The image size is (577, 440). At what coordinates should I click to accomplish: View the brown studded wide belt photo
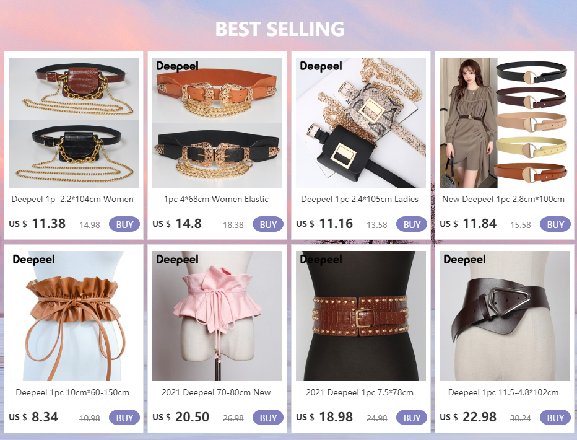point(360,316)
